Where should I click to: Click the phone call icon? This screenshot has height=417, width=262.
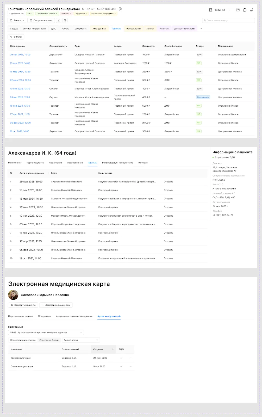252,10
